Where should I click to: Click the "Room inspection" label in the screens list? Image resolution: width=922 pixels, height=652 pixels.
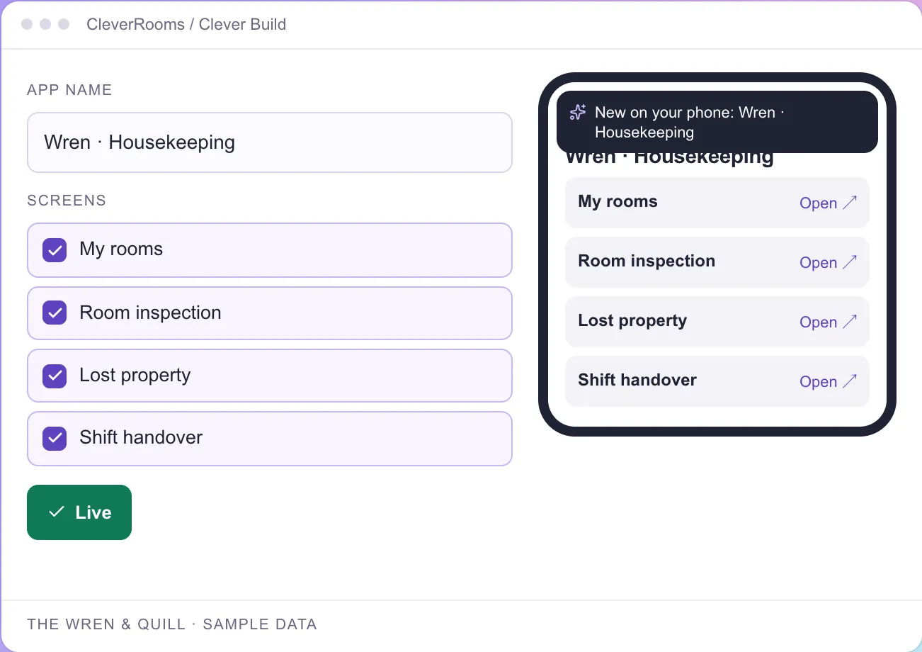pos(150,313)
